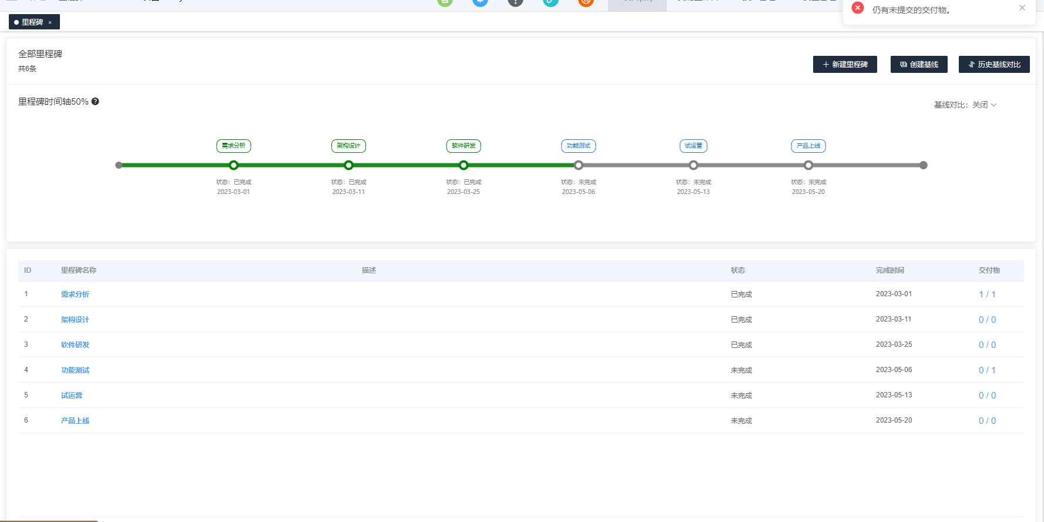
Task: Open 历史基线对比
Action: (x=994, y=65)
